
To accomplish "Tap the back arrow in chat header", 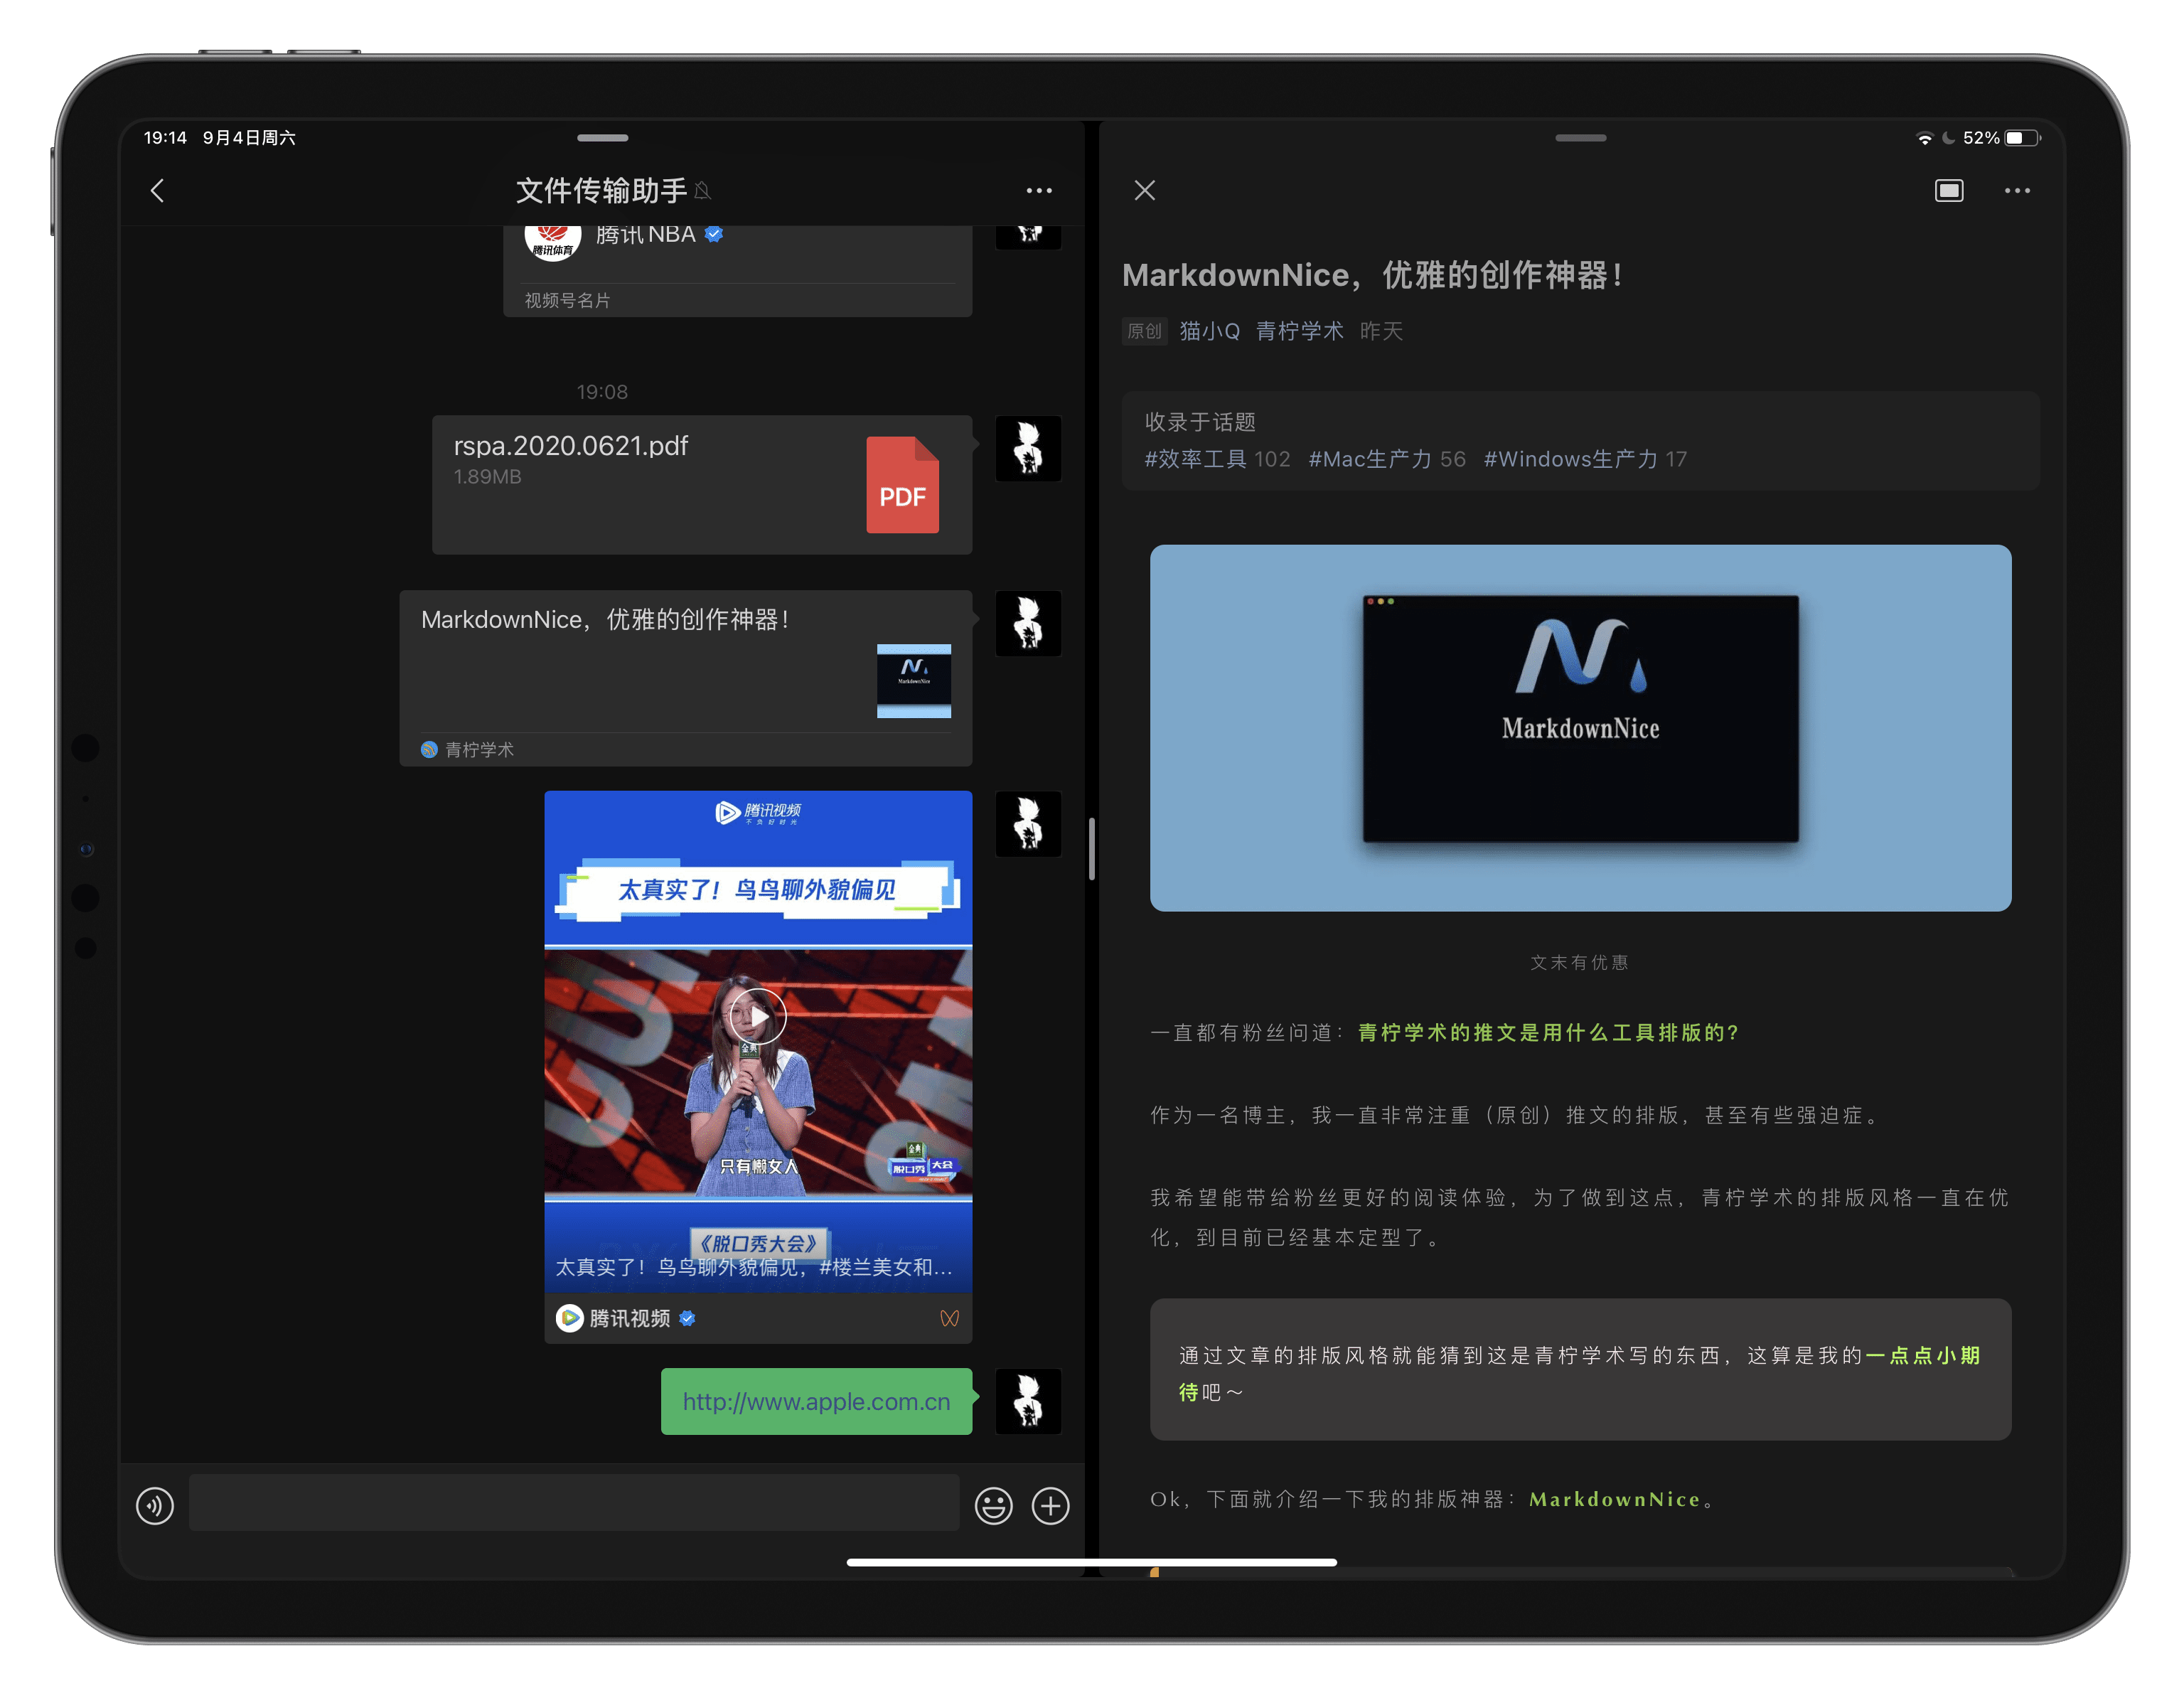I will (157, 191).
